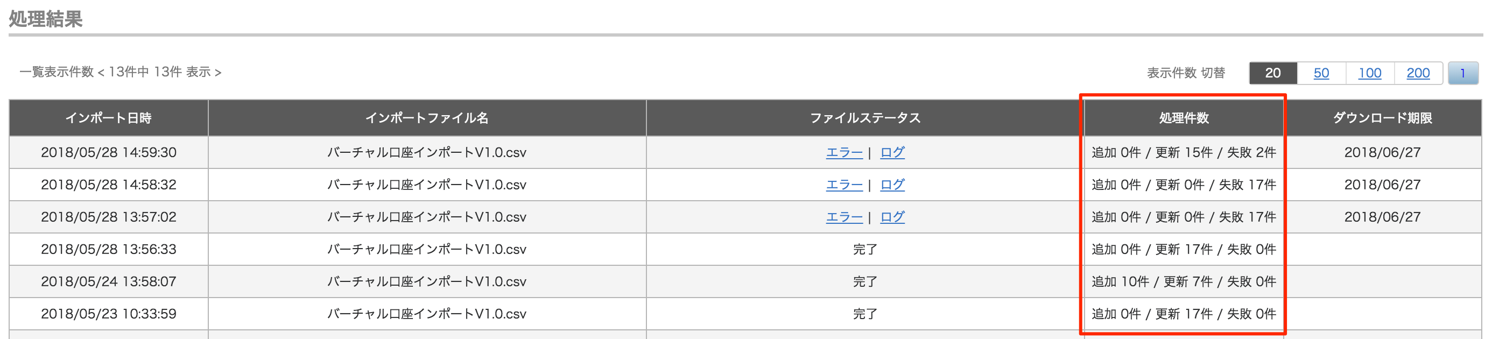Switch display count to 100

1369,73
